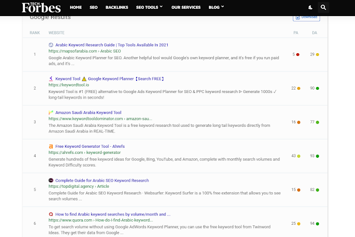Image resolution: width=355 pixels, height=237 pixels.
Task: Click the PA column header
Action: tap(296, 33)
